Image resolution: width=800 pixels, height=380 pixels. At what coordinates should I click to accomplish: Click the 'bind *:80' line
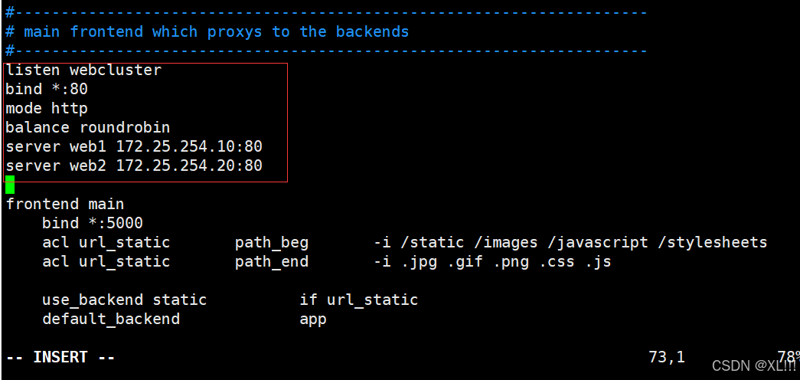47,90
